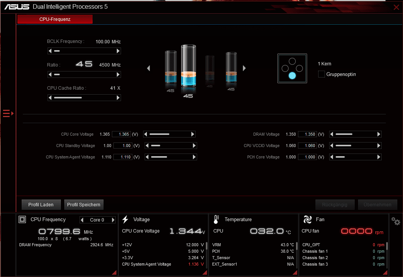Switch to next core in CPU Frequency panel
Image resolution: width=403 pixels, height=277 pixels.
click(x=113, y=220)
